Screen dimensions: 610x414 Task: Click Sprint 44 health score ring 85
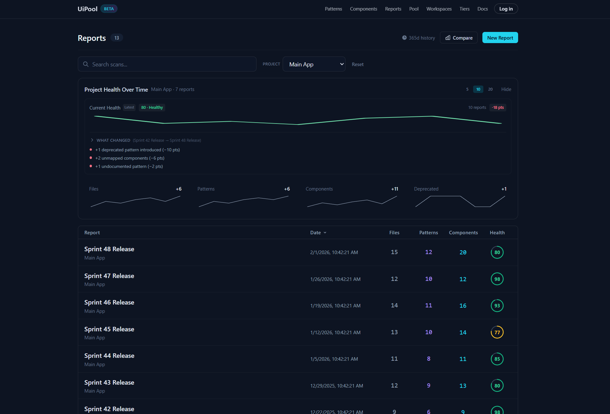497,359
